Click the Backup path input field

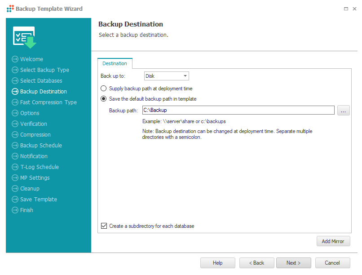(238, 110)
